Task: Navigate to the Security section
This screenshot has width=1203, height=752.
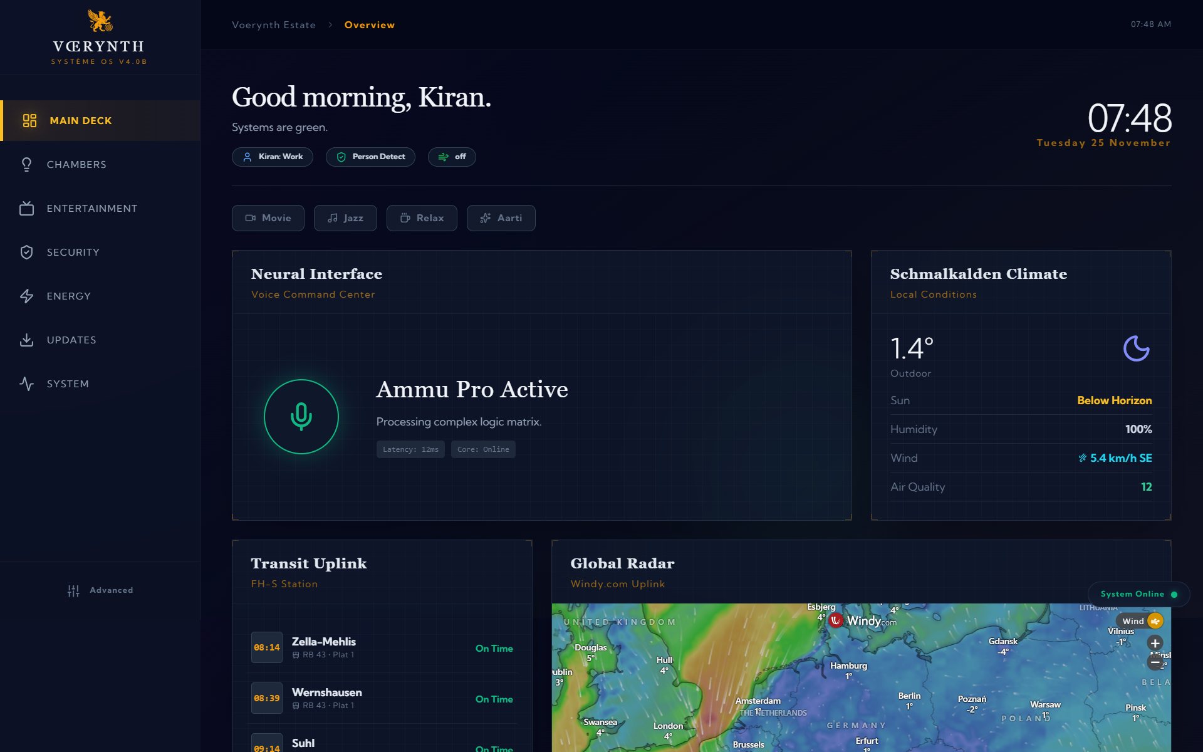Action: pyautogui.click(x=100, y=252)
